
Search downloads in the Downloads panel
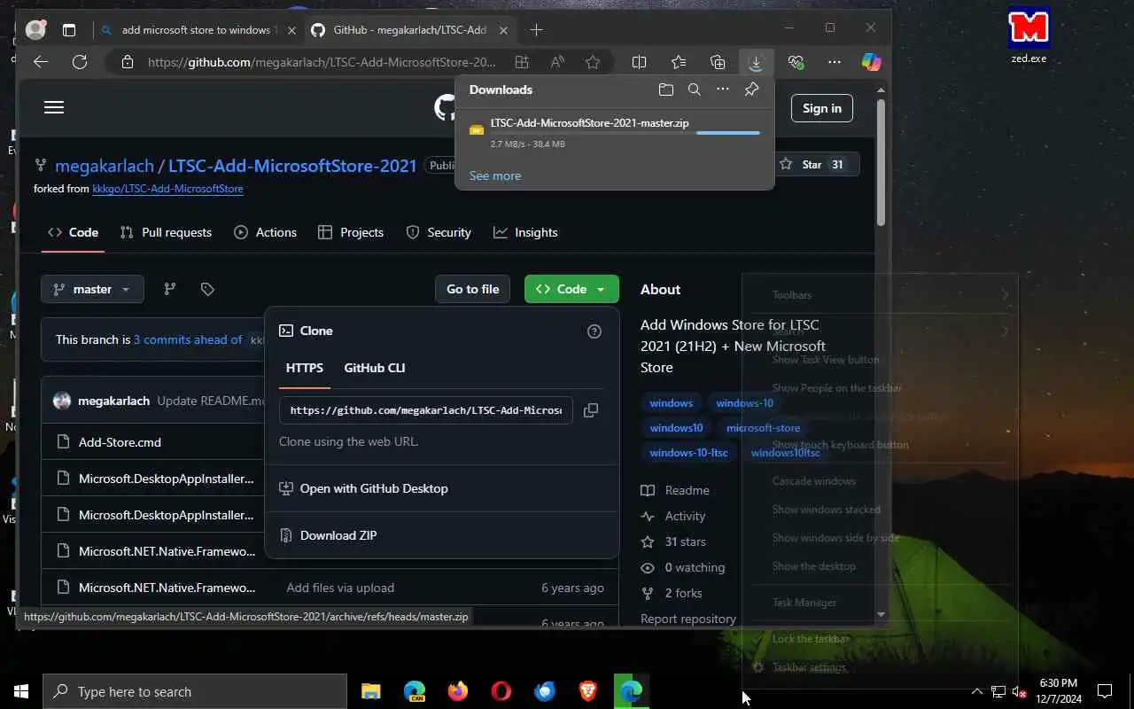click(695, 90)
